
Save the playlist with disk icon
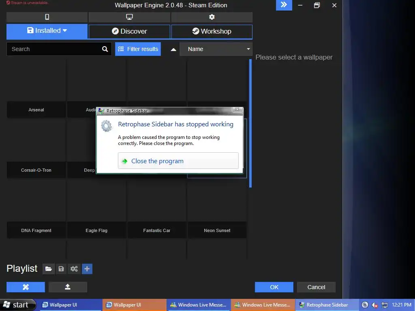point(61,269)
